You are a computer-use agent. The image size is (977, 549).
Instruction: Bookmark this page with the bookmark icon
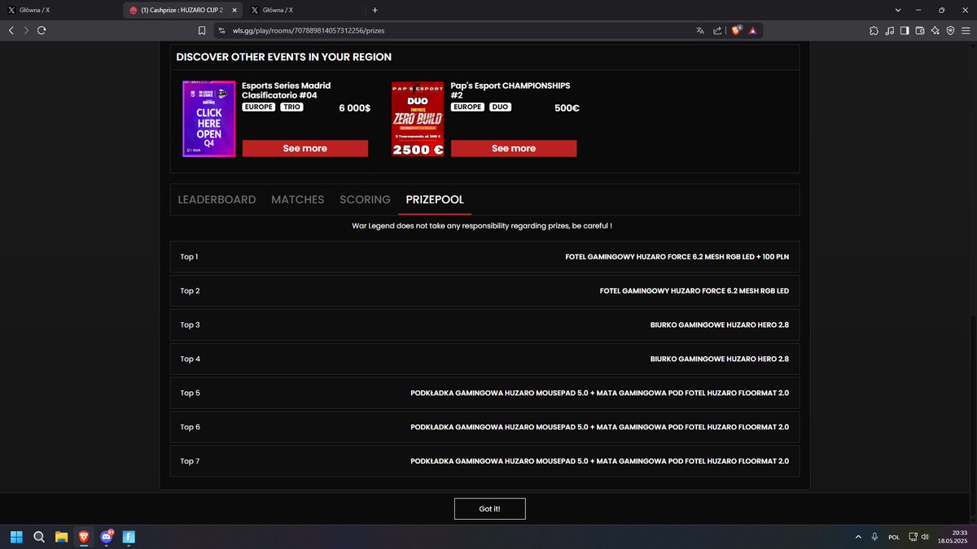pyautogui.click(x=202, y=30)
